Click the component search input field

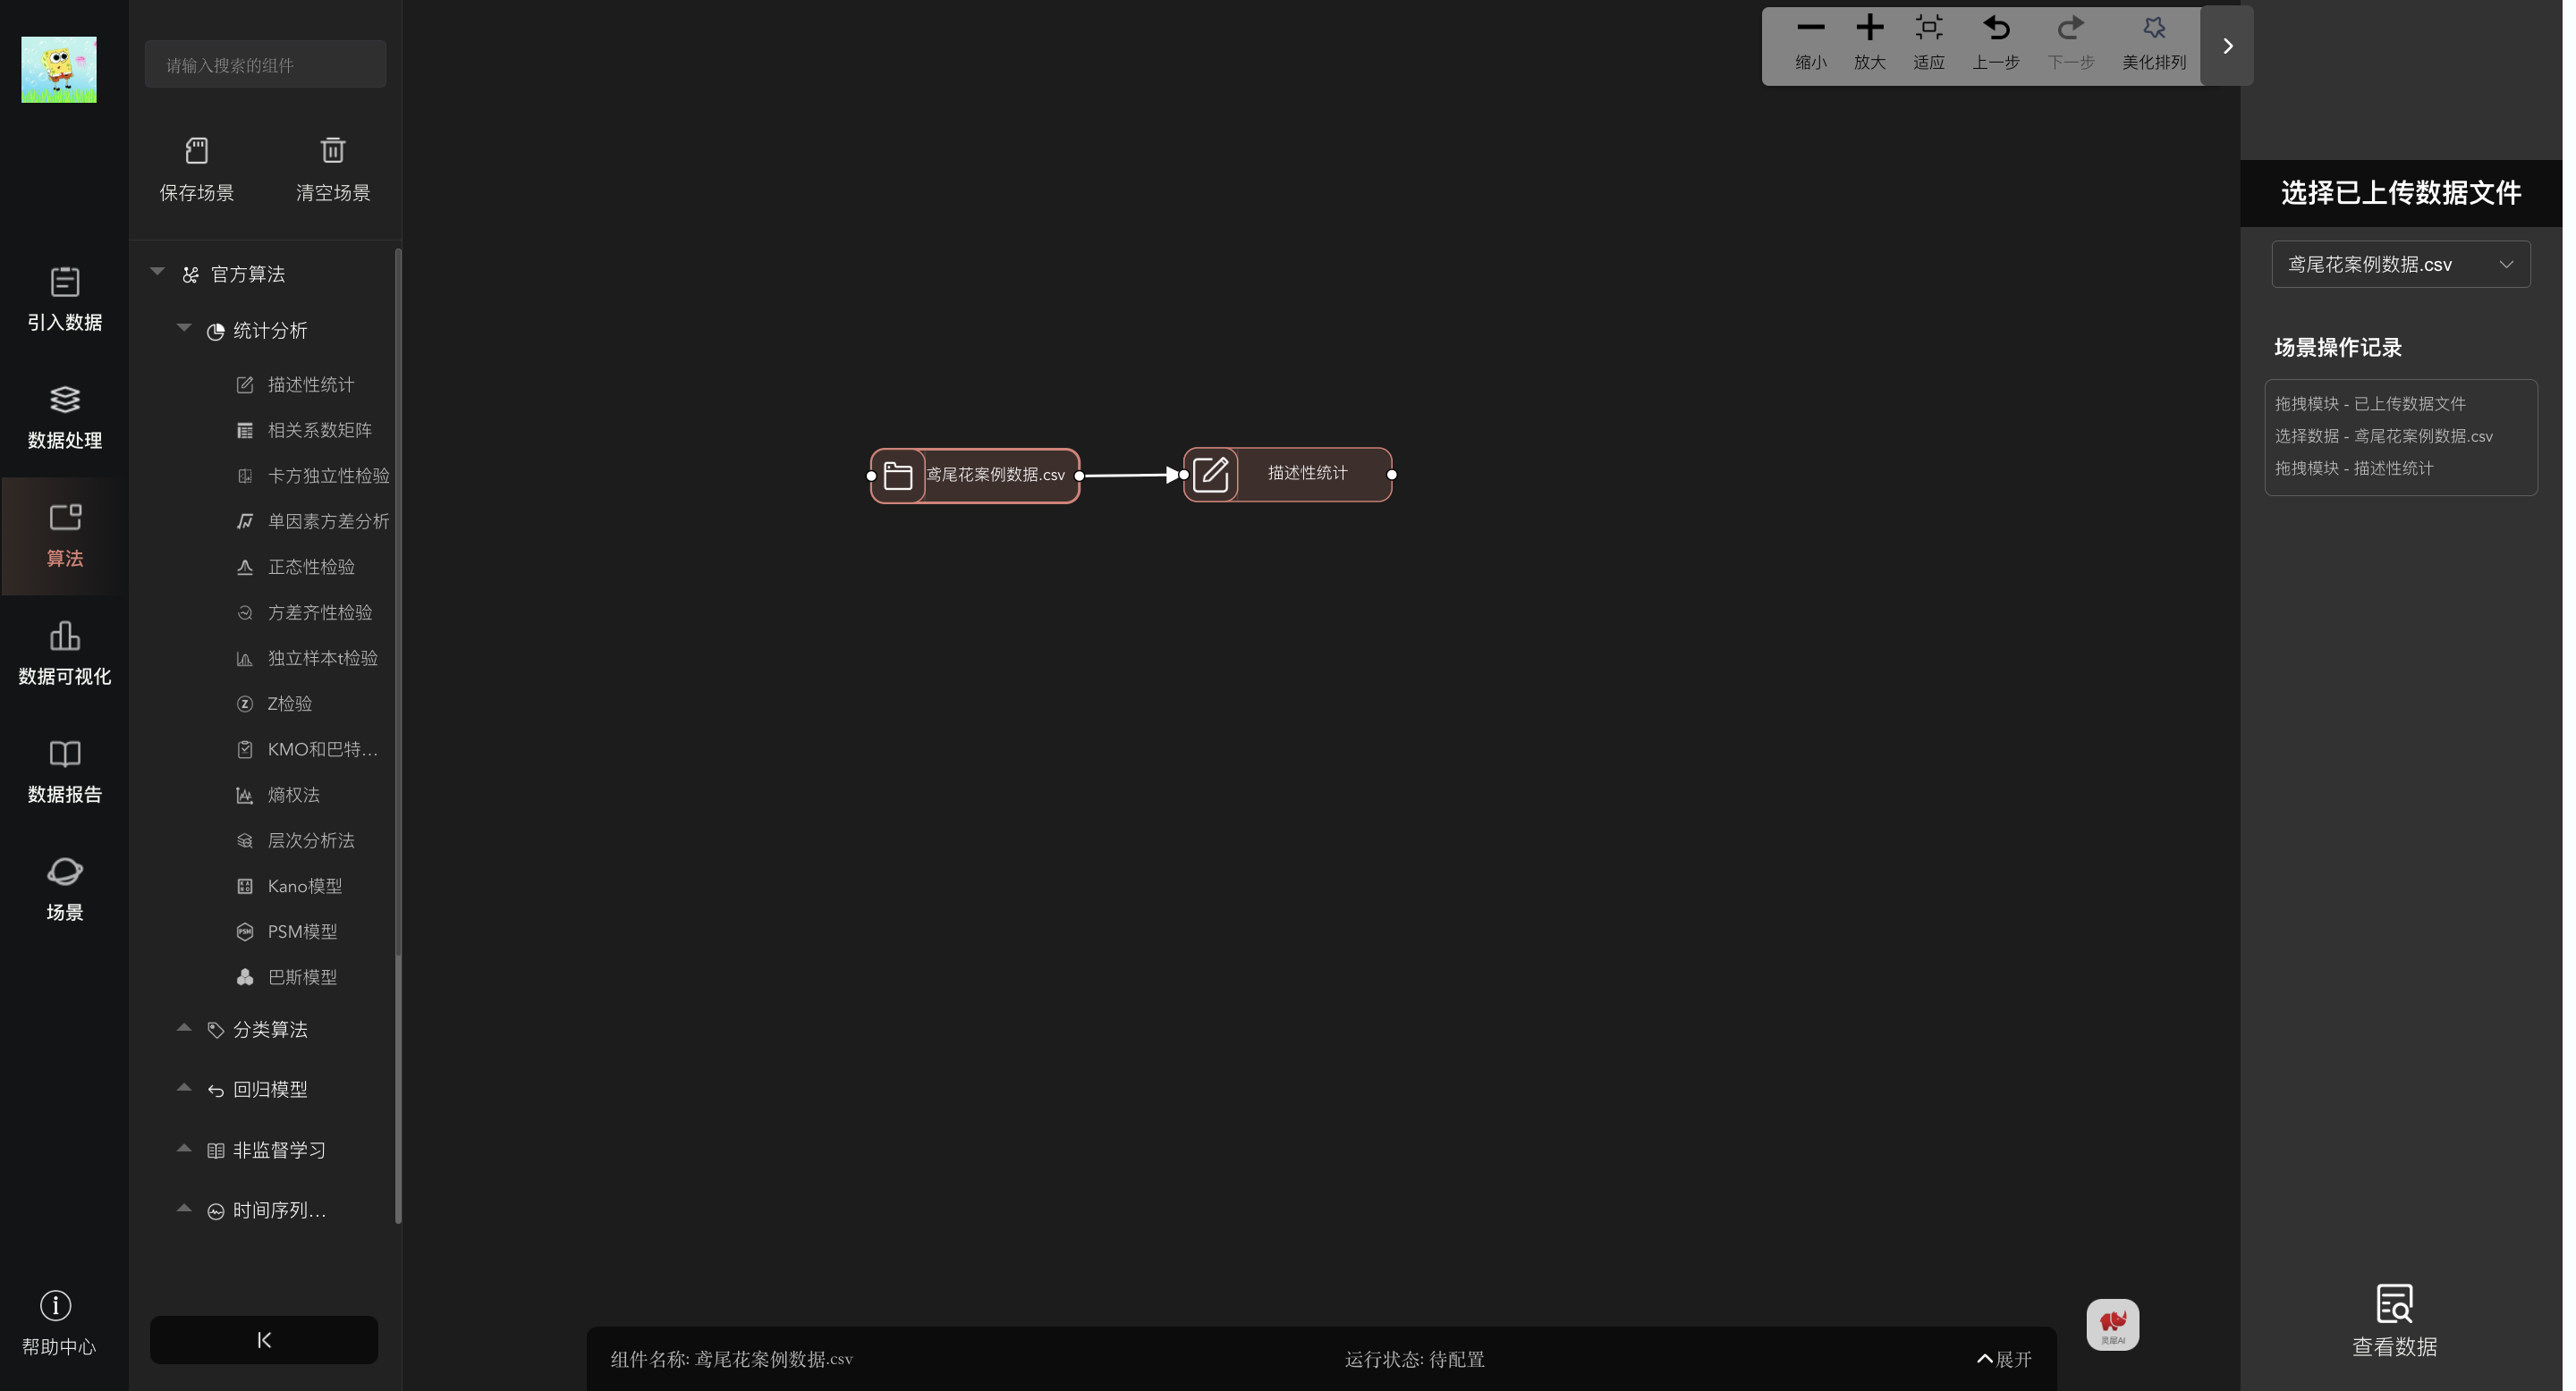[x=266, y=65]
